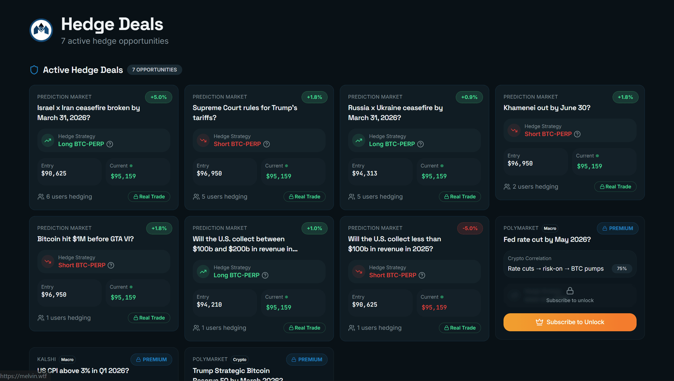The width and height of the screenshot is (674, 381).
Task: Click the Melvin logo icon in header
Action: pyautogui.click(x=41, y=30)
